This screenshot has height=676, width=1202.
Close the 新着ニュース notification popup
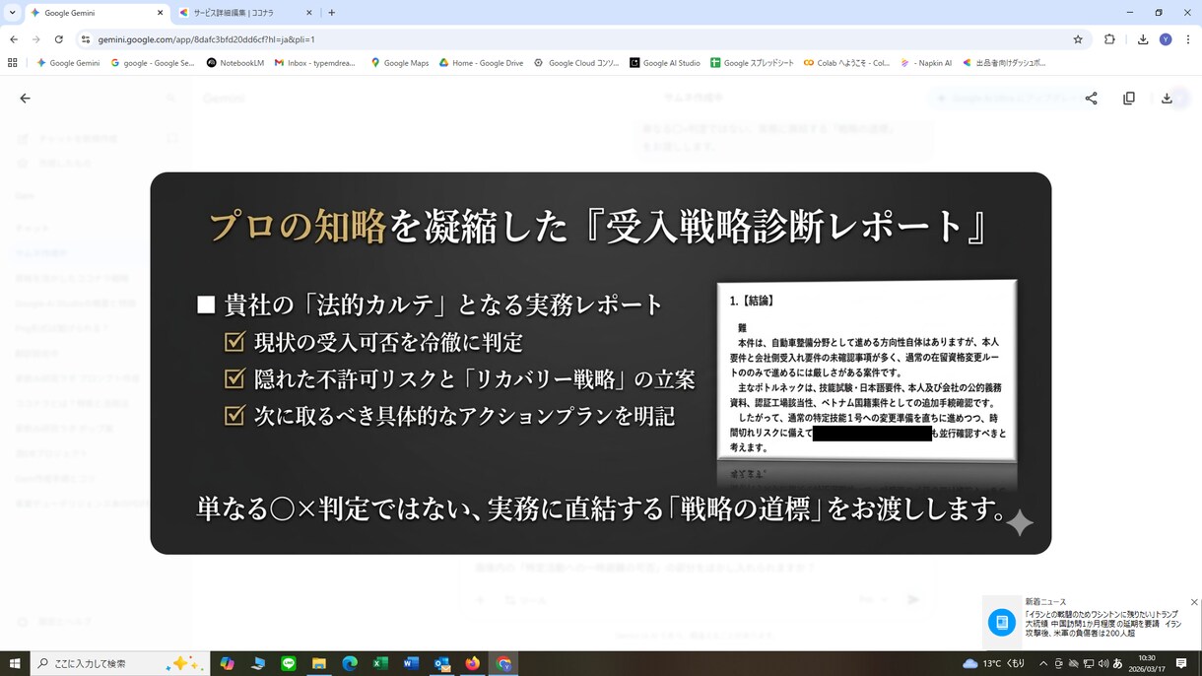(1194, 602)
